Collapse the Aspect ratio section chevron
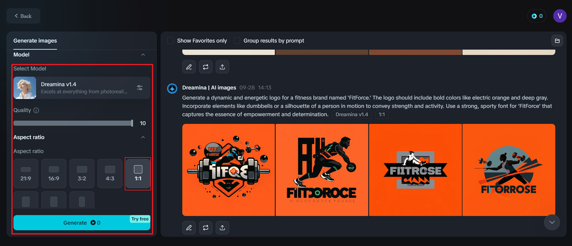572x246 pixels. (143, 137)
